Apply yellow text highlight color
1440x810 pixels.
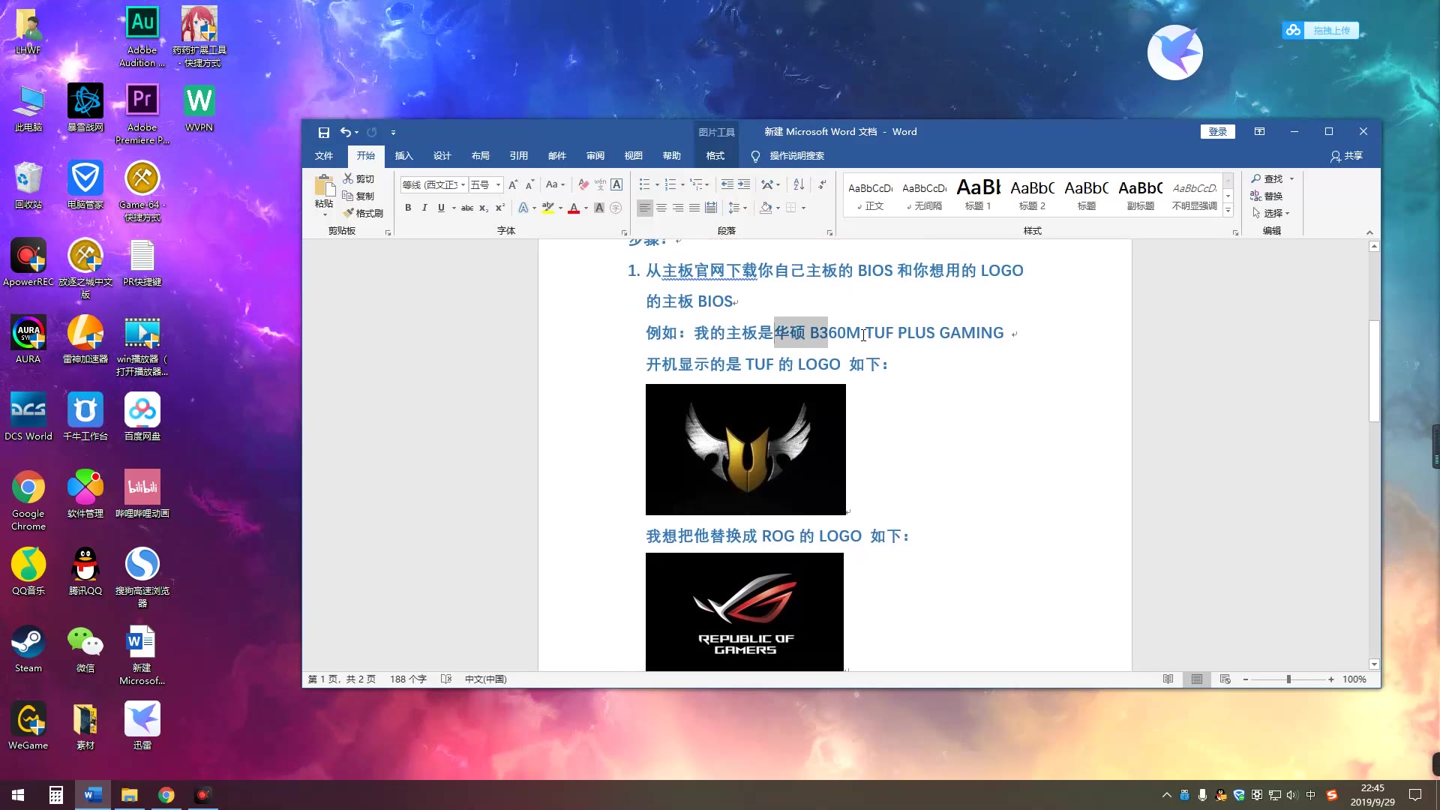(x=548, y=208)
